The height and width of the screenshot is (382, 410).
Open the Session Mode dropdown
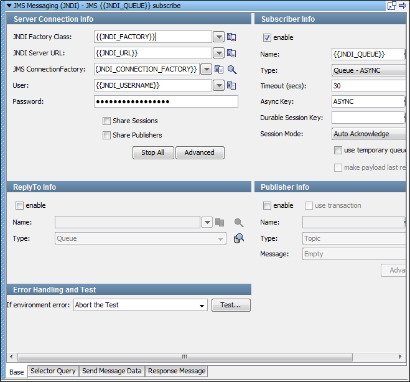click(369, 134)
